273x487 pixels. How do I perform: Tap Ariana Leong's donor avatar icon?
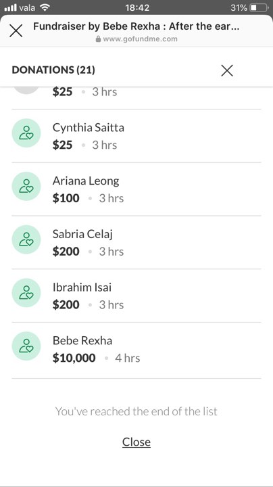(26, 186)
